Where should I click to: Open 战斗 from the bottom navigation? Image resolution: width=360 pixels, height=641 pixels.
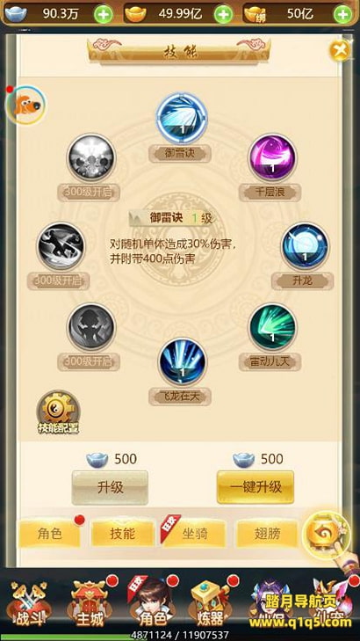(29, 606)
